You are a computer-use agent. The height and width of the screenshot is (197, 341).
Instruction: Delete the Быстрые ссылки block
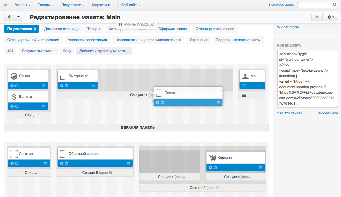93,86
